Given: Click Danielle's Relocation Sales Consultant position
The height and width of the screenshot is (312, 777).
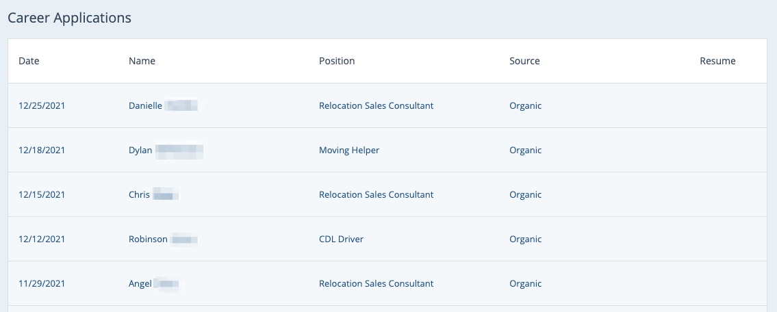Looking at the screenshot, I should pos(376,105).
